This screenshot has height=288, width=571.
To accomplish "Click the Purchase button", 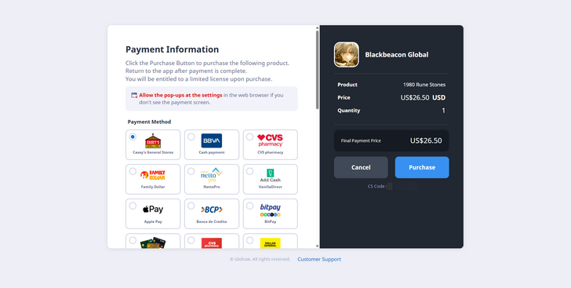I will click(422, 167).
